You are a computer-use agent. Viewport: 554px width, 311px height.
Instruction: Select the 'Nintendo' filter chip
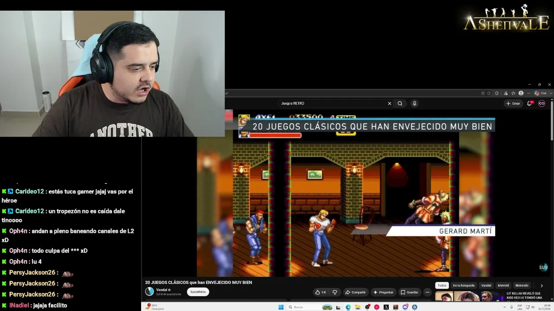(522, 286)
